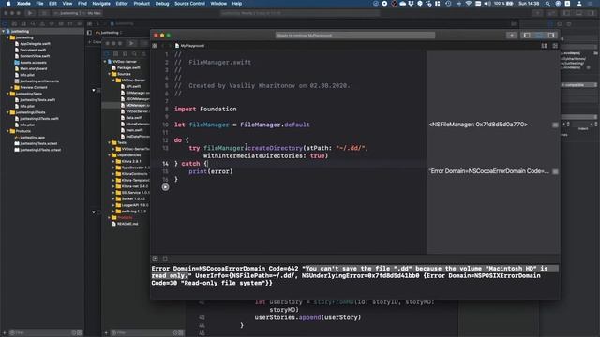Image resolution: width=600 pixels, height=337 pixels.
Task: Click the Run button in VVDoc-Server window
Action: coord(131,43)
